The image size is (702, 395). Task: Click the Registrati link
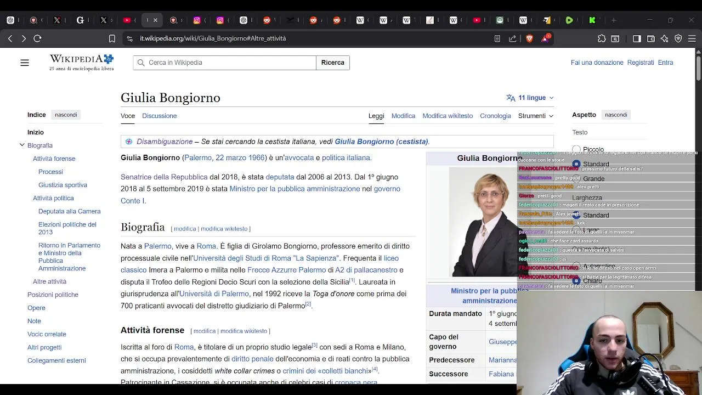tap(641, 63)
